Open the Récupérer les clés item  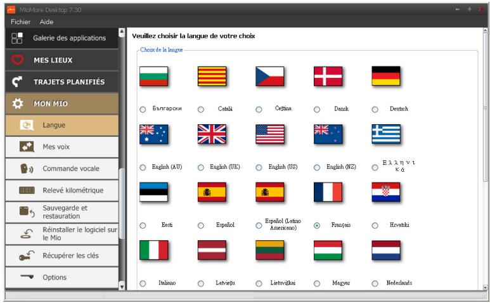(x=62, y=255)
